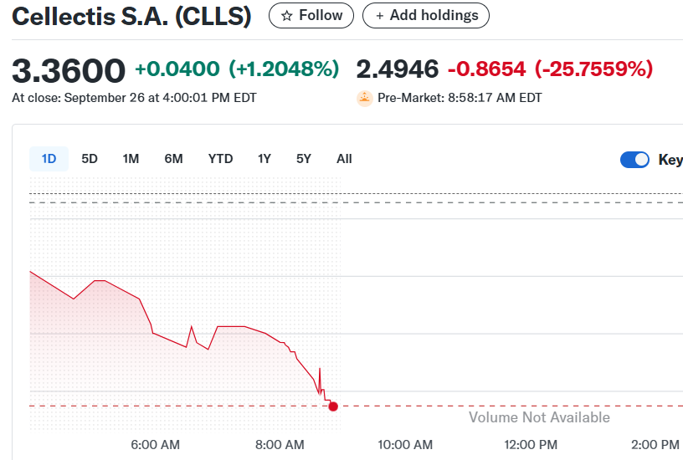Select the 1D chart range
683x460 pixels.
pos(49,159)
